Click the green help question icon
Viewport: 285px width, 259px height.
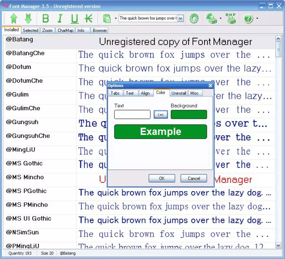coord(248,18)
